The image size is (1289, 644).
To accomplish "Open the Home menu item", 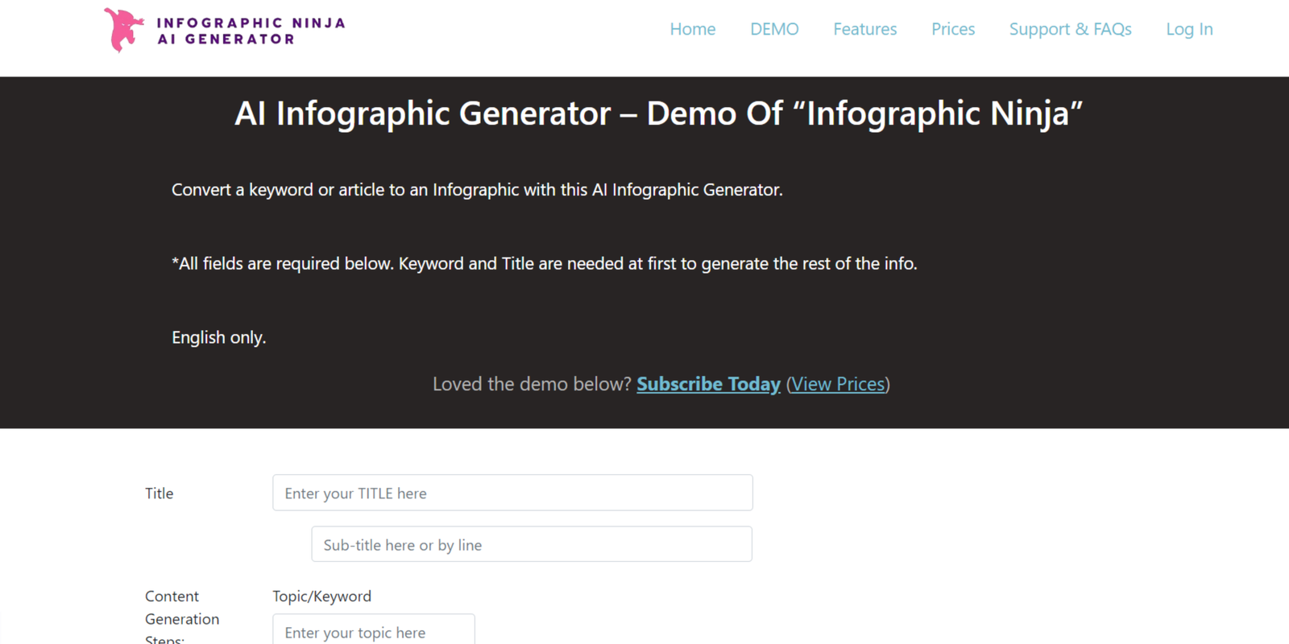I will coord(693,29).
